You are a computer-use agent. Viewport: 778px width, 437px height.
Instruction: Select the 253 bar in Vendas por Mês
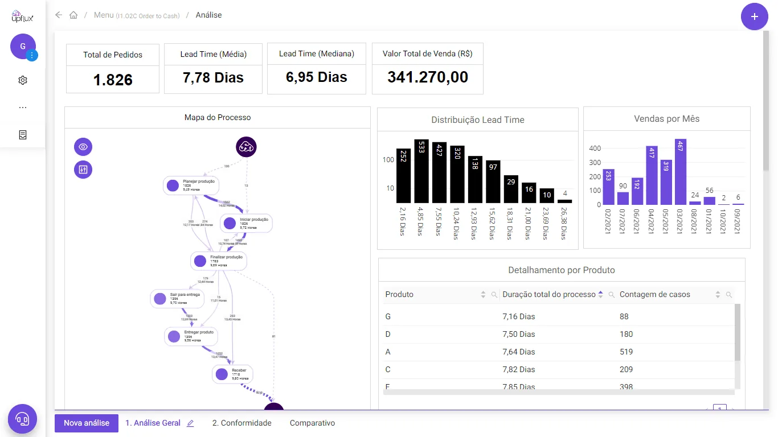tap(609, 187)
